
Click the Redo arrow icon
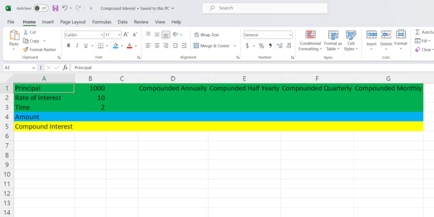[78, 8]
